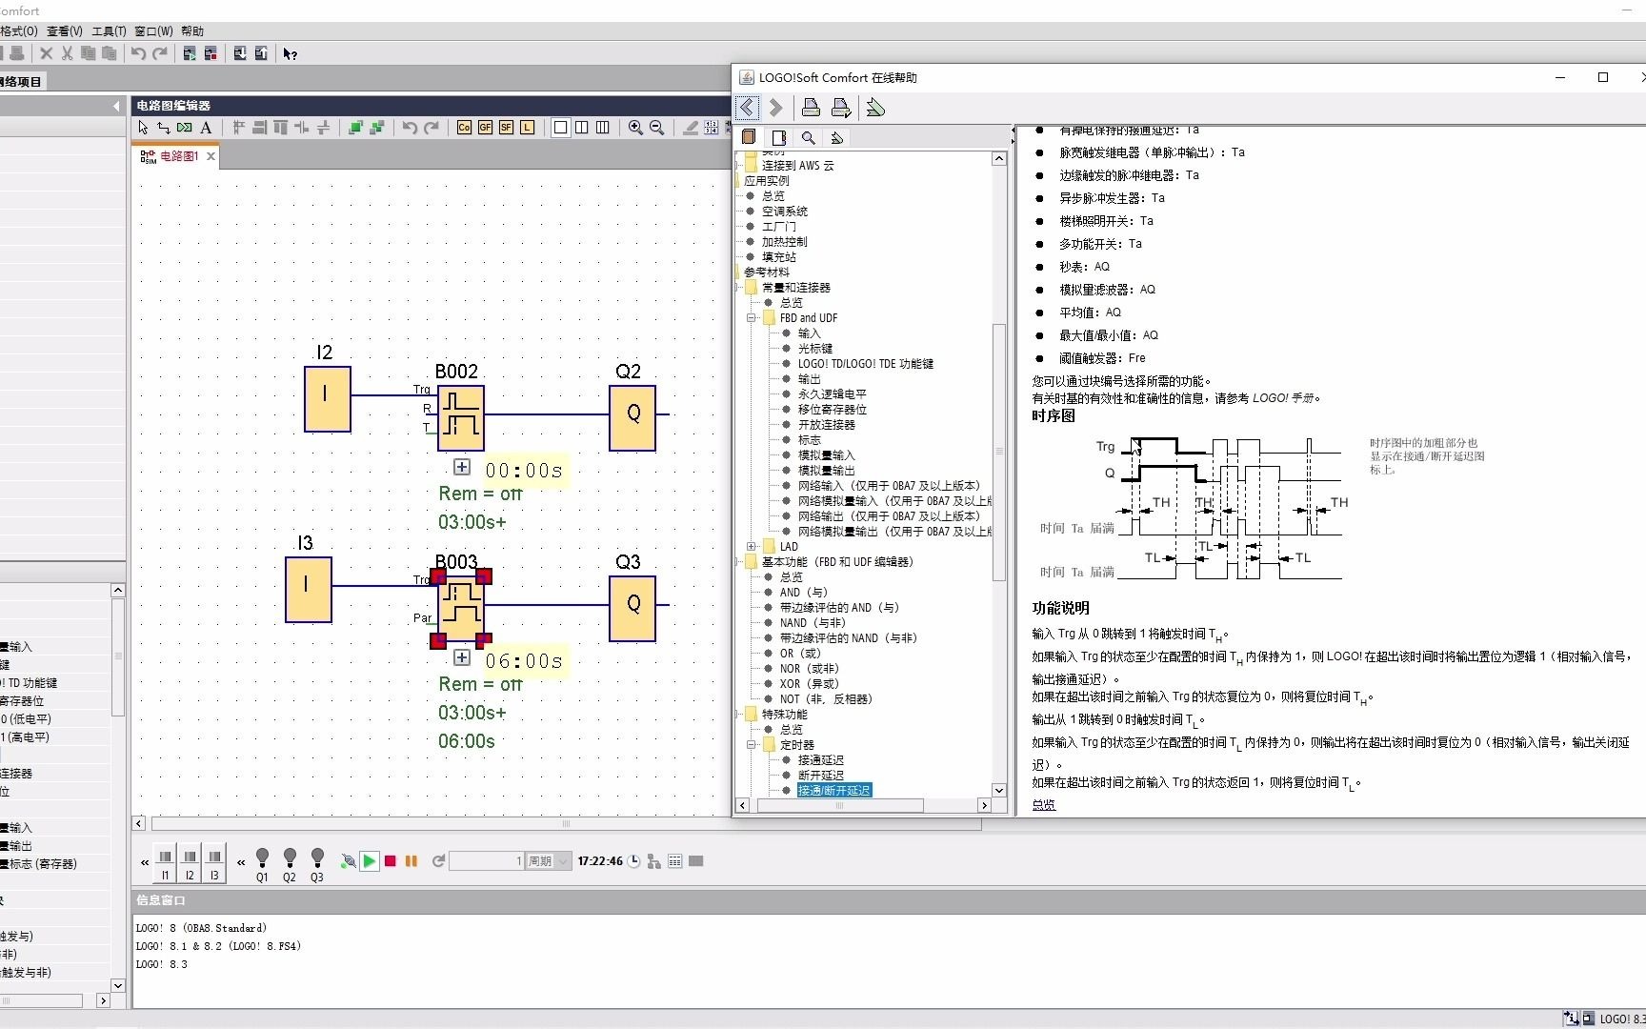Click the simulation network view icon
This screenshot has height=1029, width=1646.
(654, 861)
